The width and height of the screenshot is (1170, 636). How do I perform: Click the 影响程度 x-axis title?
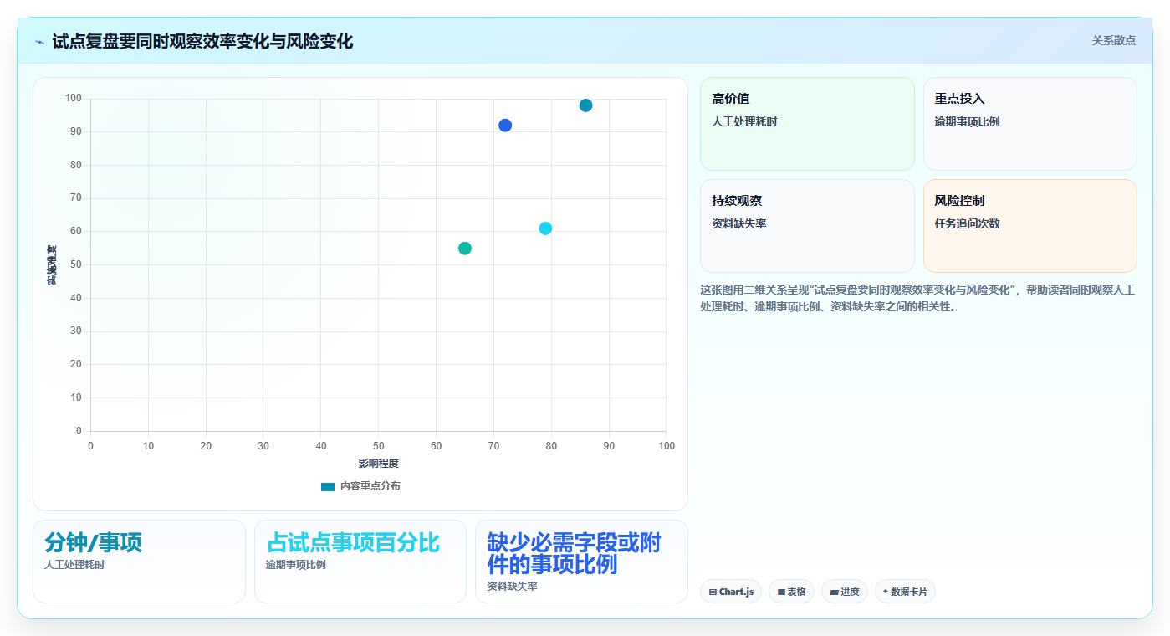tap(379, 463)
